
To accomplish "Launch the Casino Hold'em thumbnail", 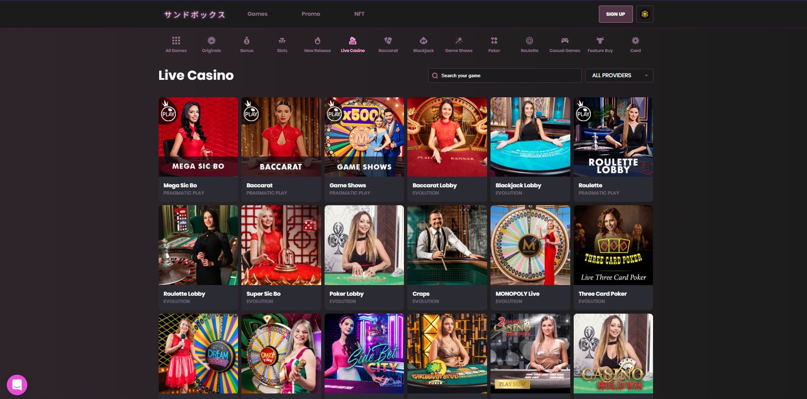I will point(613,353).
